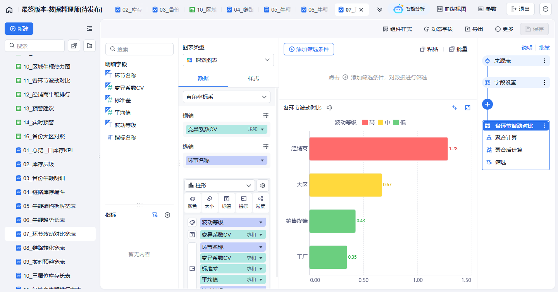Click the 新建 new button

point(19,29)
